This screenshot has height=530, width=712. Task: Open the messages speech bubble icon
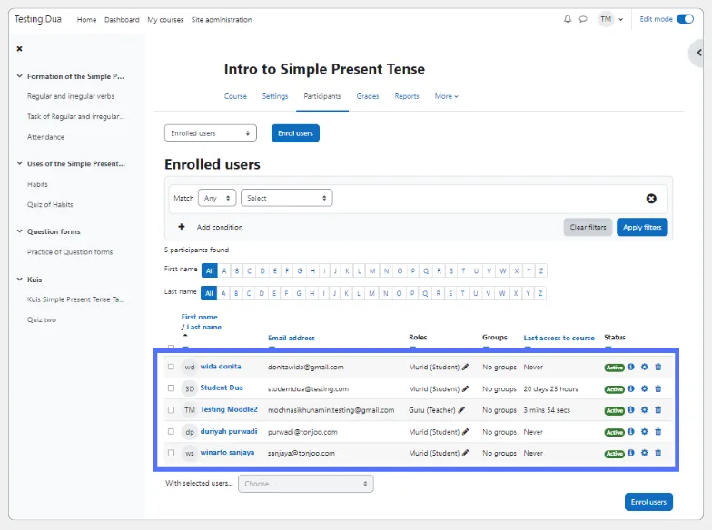[583, 19]
